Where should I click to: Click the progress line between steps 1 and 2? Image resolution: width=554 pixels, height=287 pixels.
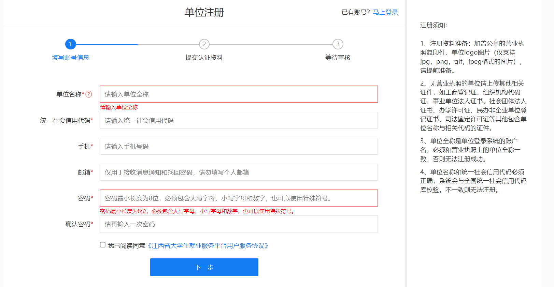click(x=137, y=44)
